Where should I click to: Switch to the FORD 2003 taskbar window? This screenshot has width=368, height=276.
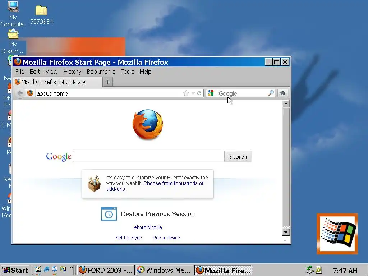tap(106, 270)
